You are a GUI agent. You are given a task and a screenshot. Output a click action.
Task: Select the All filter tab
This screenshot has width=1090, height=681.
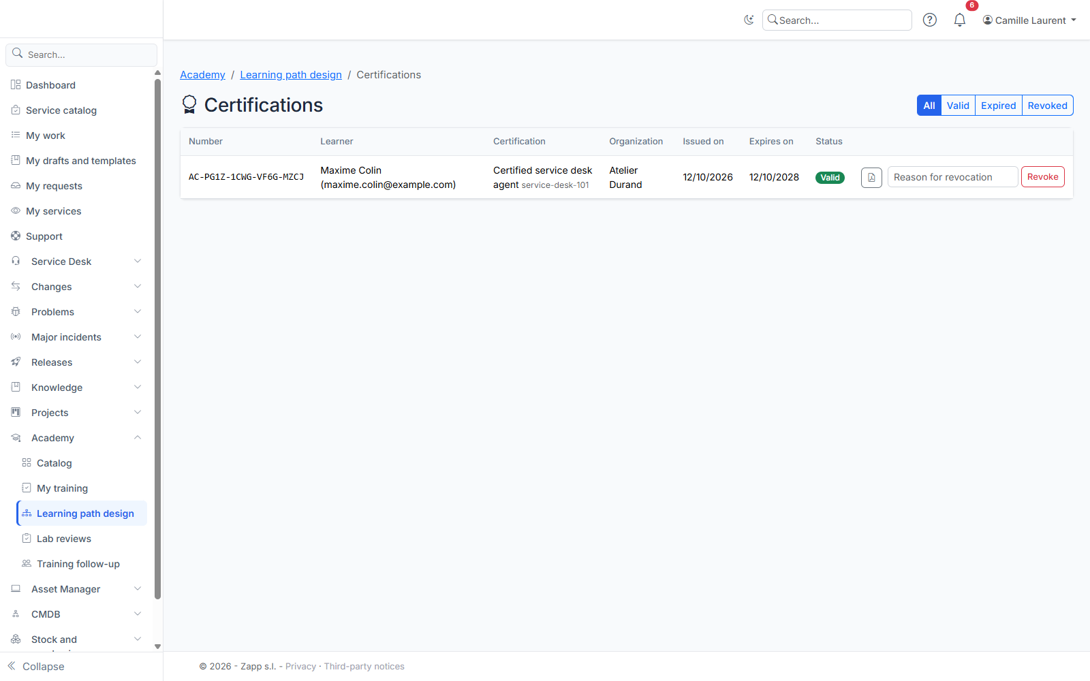point(929,106)
